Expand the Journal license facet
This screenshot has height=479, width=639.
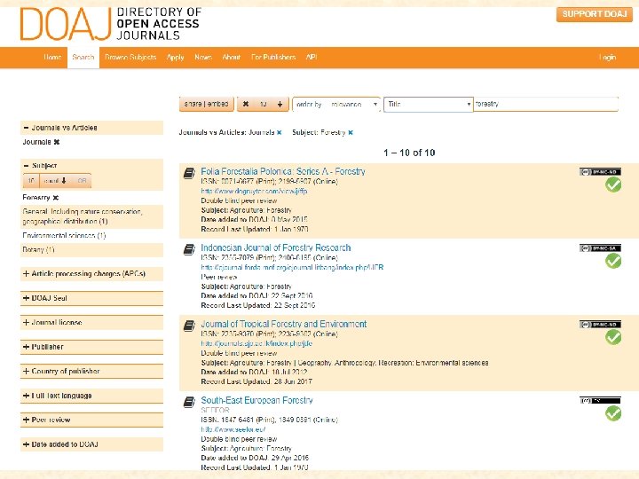[x=91, y=323]
